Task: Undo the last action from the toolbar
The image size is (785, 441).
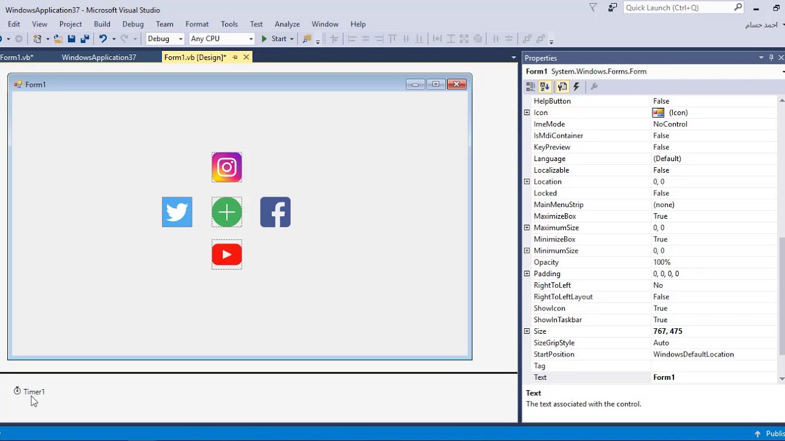Action: coord(103,39)
